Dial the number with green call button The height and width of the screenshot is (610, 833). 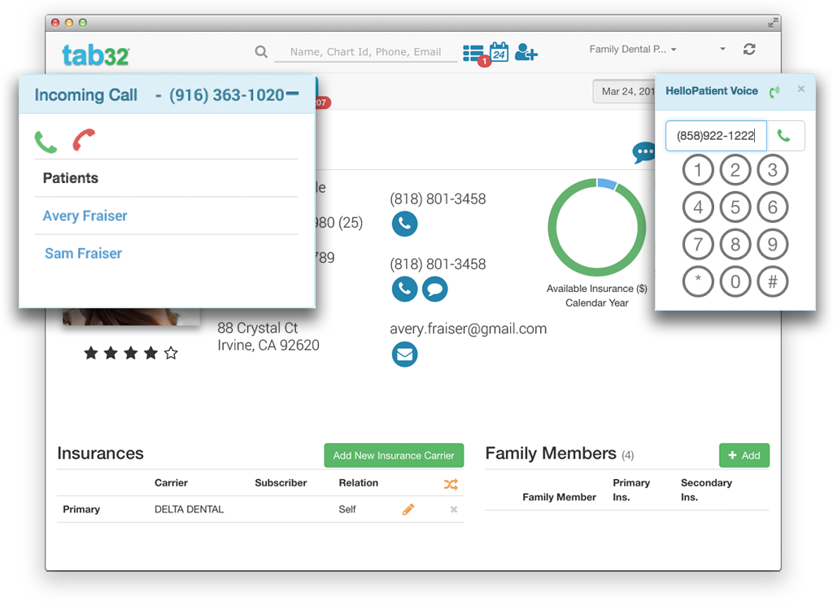pos(785,136)
